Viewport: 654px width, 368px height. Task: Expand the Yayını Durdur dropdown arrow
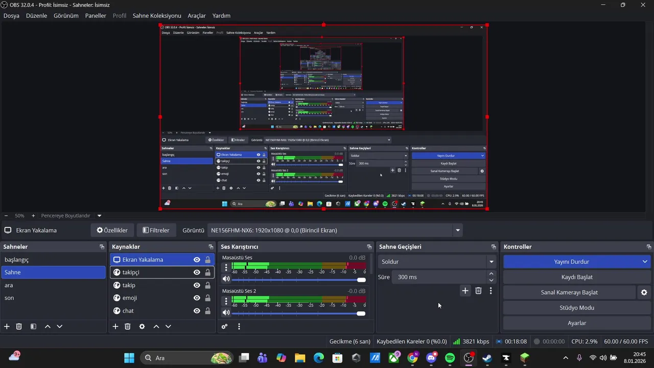click(x=645, y=262)
